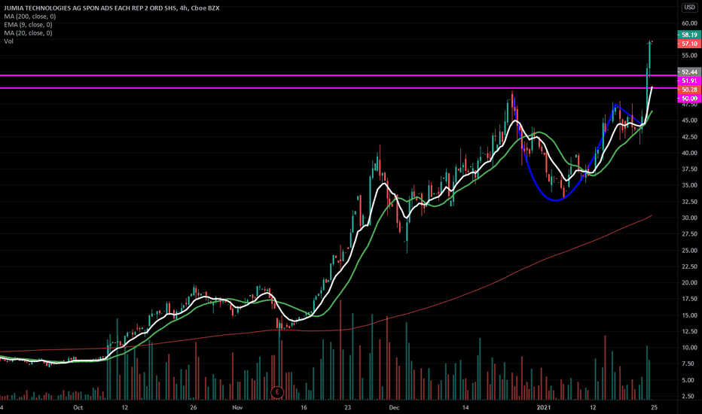Click the white 50.28 price label
The height and width of the screenshot is (414, 702).
click(x=689, y=90)
